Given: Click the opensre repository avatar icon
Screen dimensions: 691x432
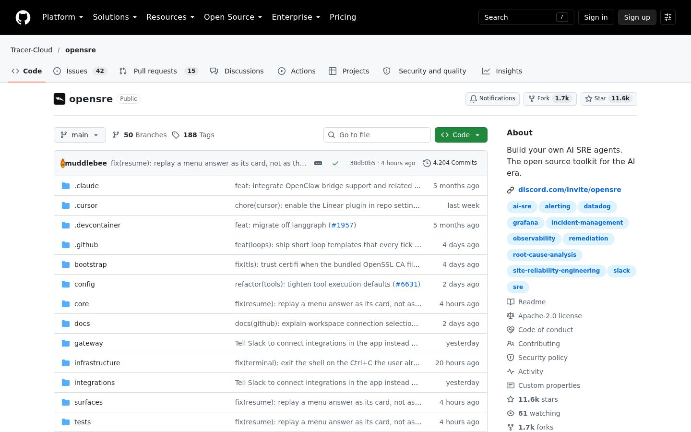Looking at the screenshot, I should pos(60,99).
